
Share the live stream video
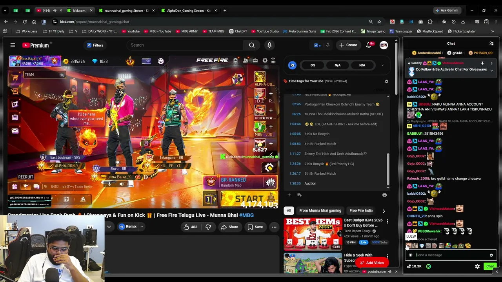(x=229, y=227)
